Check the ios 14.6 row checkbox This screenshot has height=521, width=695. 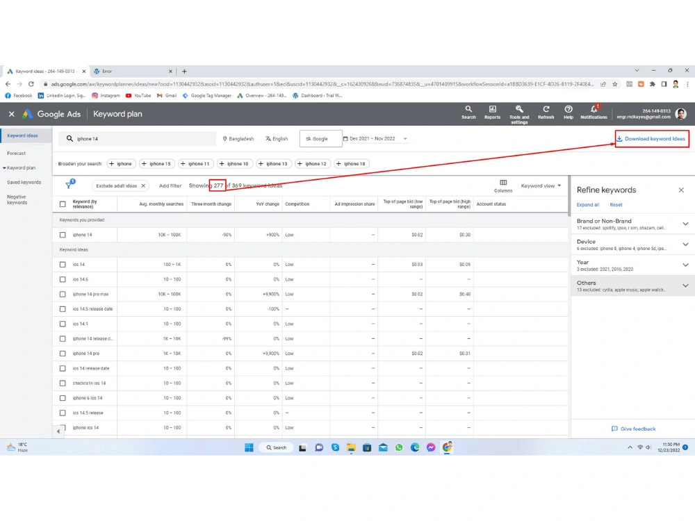pos(63,279)
